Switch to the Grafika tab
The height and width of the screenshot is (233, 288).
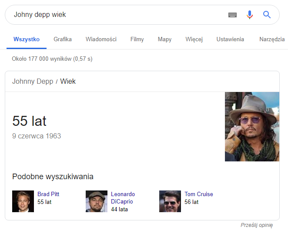(x=63, y=39)
